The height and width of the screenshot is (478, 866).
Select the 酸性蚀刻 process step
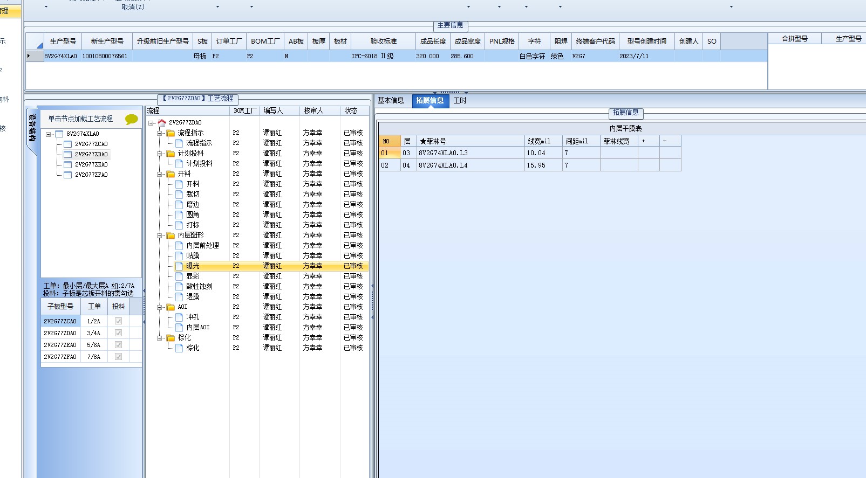[x=200, y=287]
